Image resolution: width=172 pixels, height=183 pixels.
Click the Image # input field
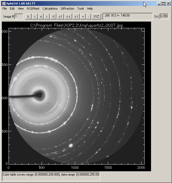click(x=19, y=17)
